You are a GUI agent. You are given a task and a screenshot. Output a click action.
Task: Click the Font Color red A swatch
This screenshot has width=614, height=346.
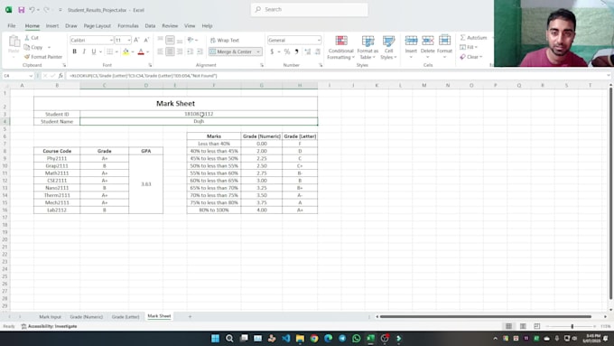141,51
